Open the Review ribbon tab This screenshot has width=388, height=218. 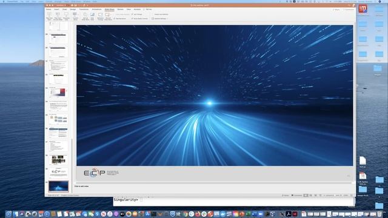coord(120,10)
